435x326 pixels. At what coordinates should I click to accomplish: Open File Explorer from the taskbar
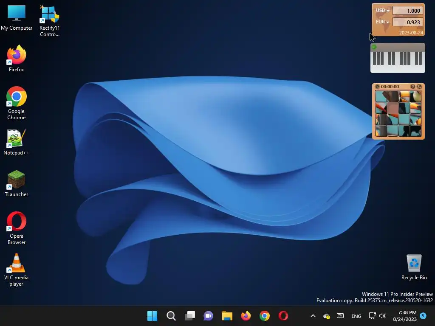pyautogui.click(x=227, y=316)
